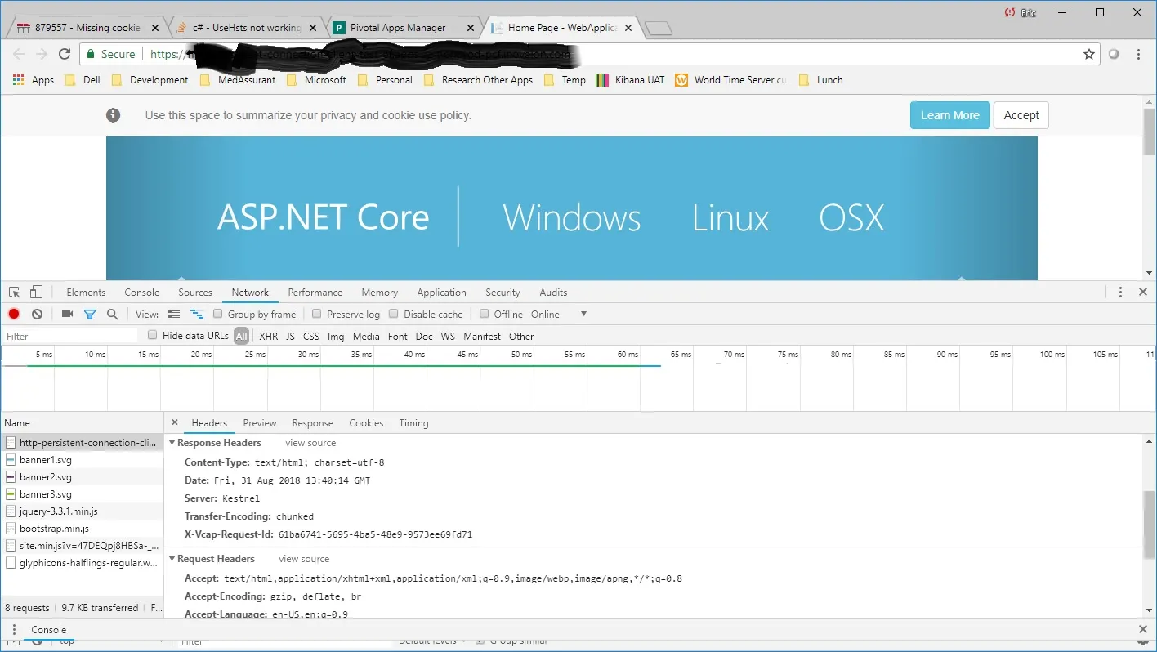1157x652 pixels.
Task: Open the network search magnifier icon
Action: [x=113, y=314]
